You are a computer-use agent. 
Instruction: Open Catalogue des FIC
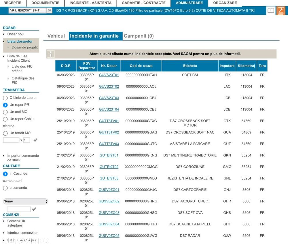click(23, 80)
